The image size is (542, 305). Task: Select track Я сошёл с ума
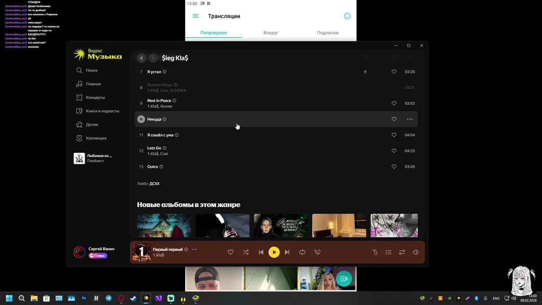pyautogui.click(x=276, y=135)
